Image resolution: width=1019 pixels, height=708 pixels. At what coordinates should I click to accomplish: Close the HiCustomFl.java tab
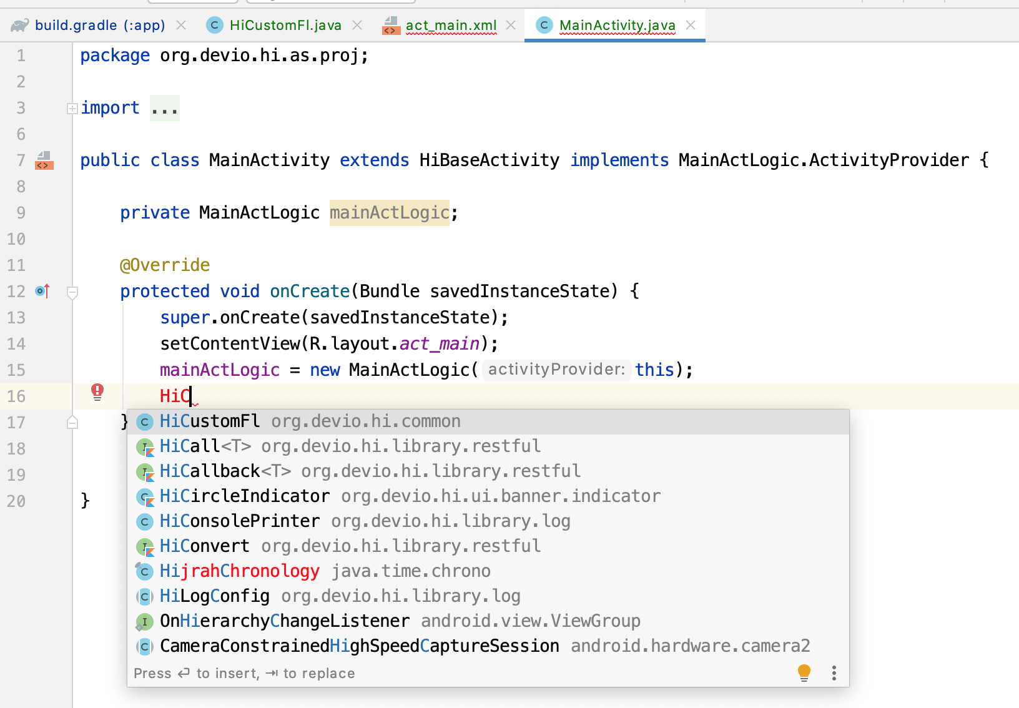[x=357, y=25]
